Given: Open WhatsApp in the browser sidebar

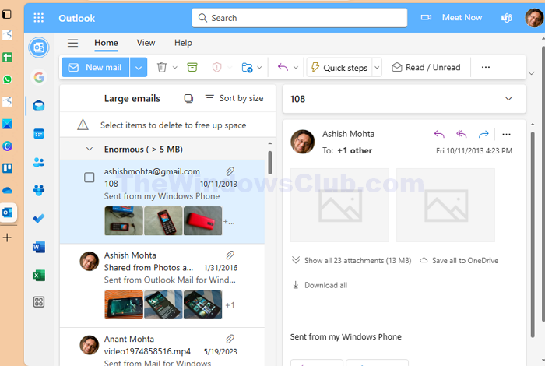Looking at the screenshot, I should click(7, 79).
